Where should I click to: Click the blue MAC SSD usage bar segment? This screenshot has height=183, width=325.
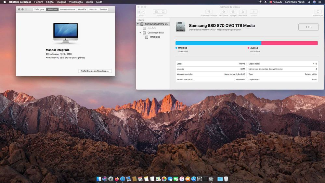point(218,43)
